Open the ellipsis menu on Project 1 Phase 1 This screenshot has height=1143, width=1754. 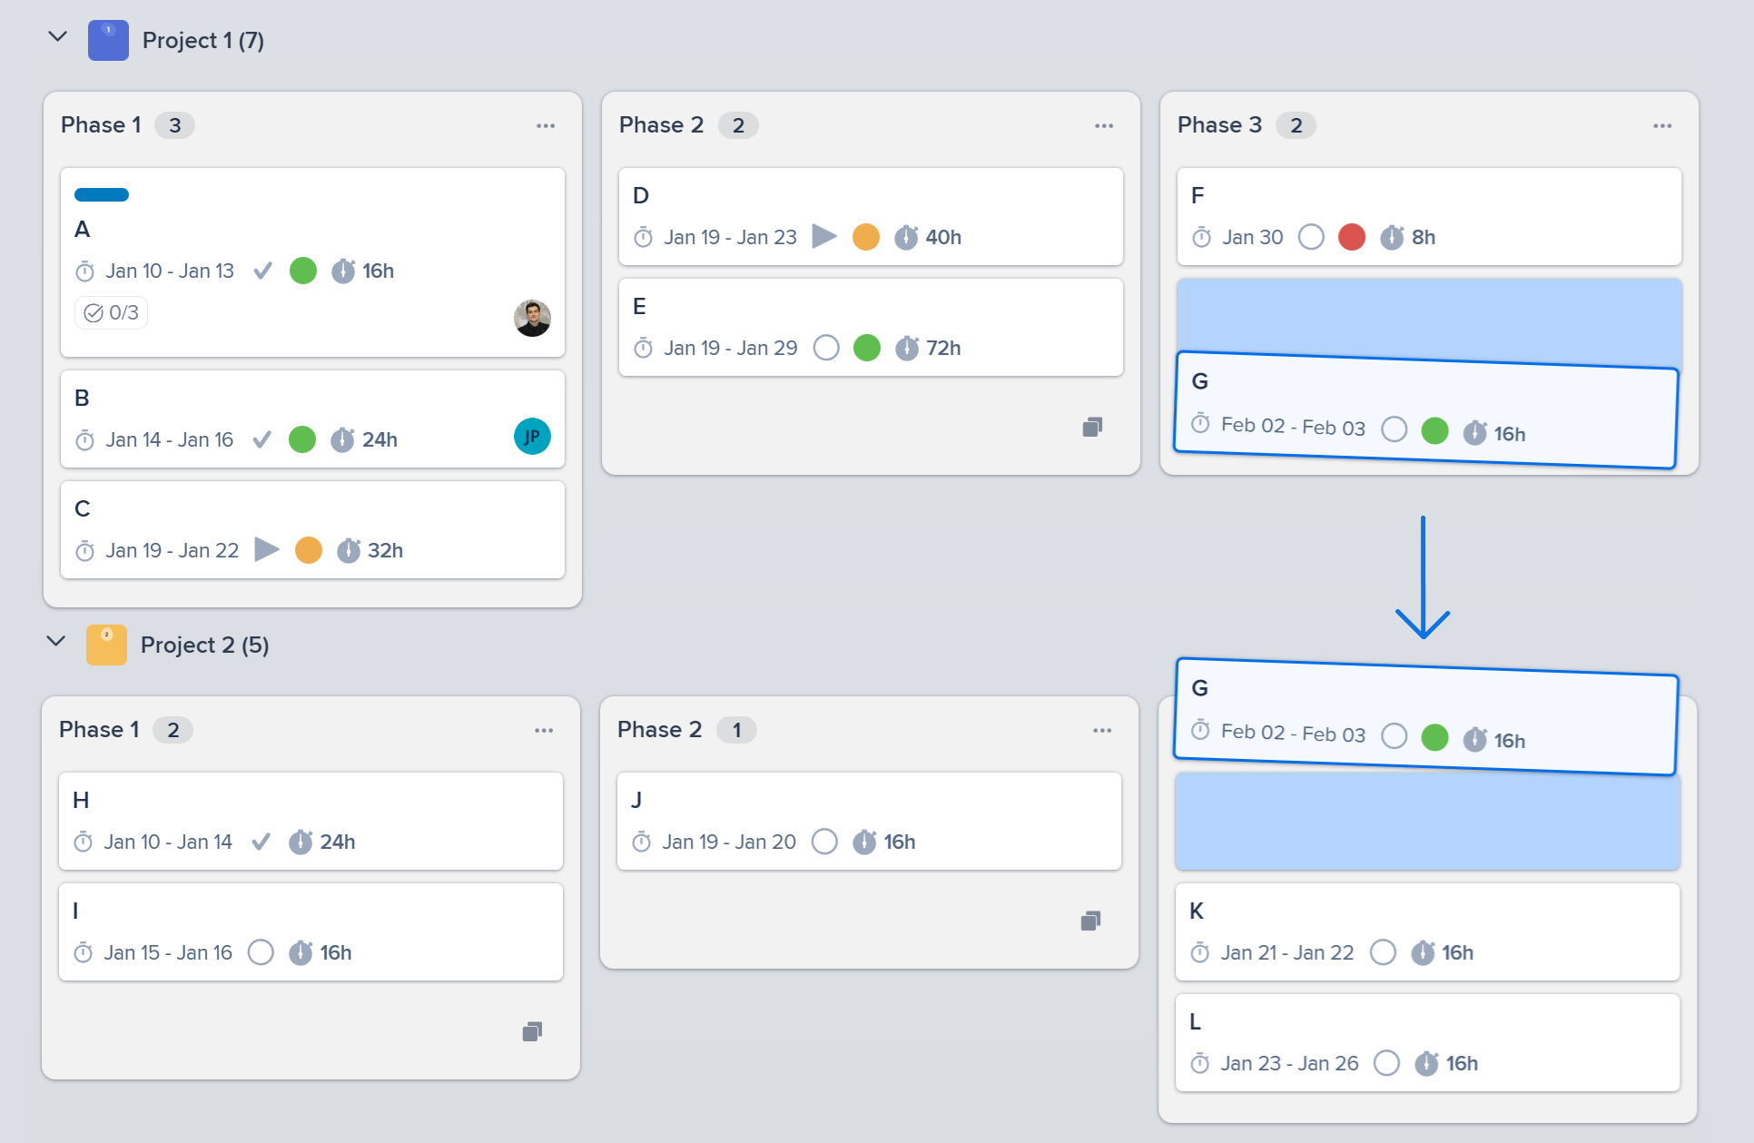(545, 125)
